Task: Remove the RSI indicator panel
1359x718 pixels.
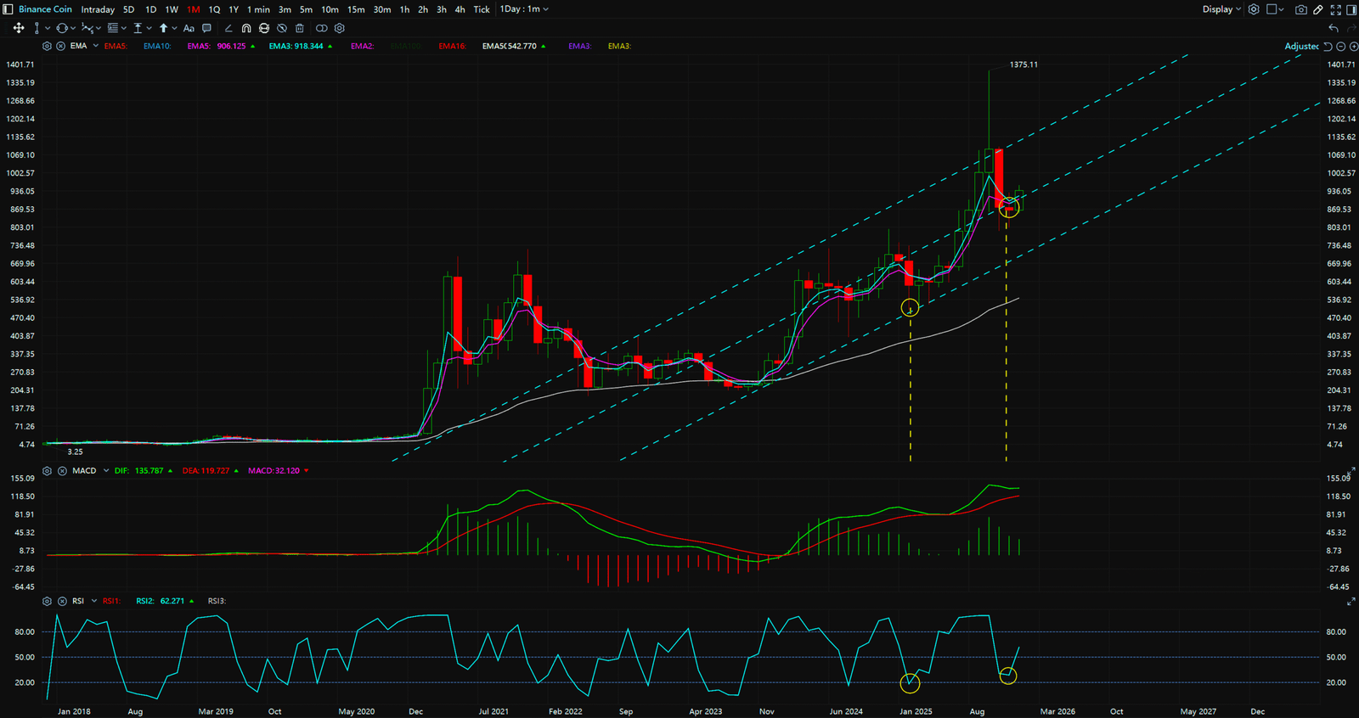Action: point(62,601)
